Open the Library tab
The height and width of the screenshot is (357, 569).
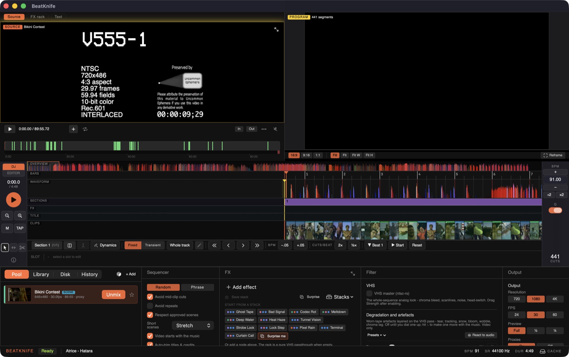click(41, 274)
